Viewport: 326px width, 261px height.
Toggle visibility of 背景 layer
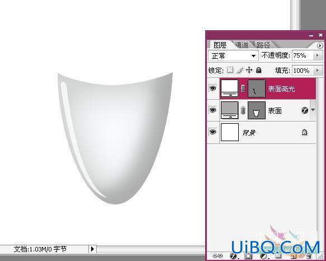(212, 132)
